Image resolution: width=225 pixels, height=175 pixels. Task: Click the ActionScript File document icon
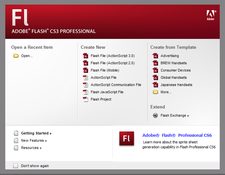[x=85, y=77]
